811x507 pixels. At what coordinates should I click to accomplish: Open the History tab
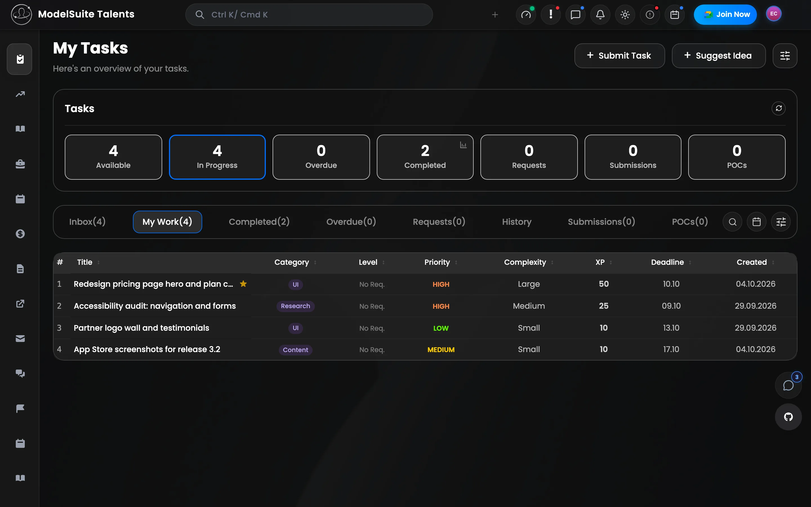pos(516,222)
